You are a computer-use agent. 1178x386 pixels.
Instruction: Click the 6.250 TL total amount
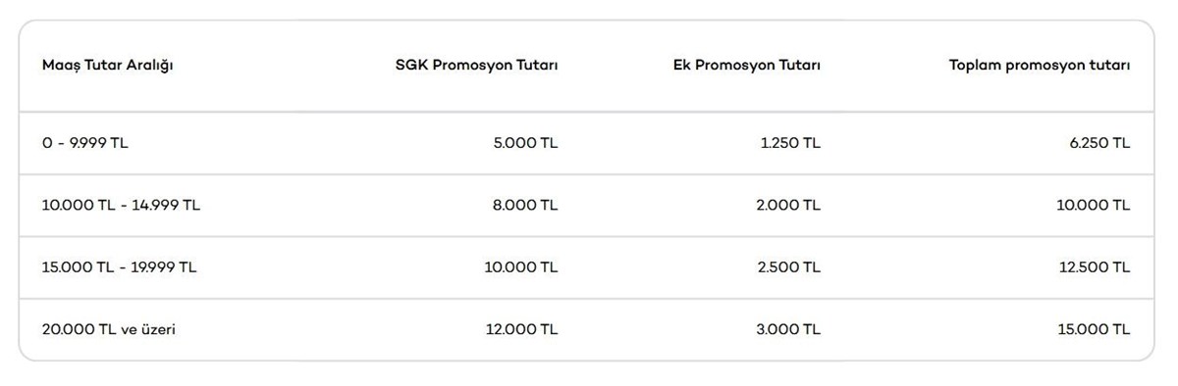point(1098,143)
